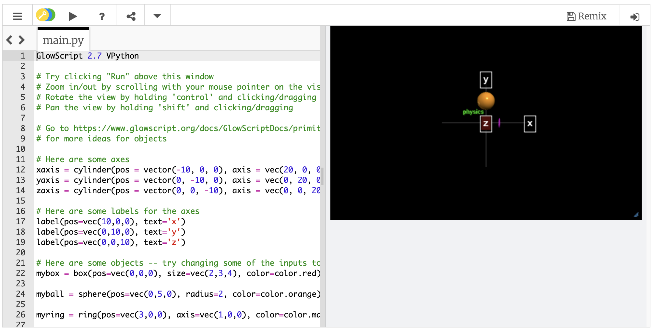Click the editor/output pane divider

323,176
